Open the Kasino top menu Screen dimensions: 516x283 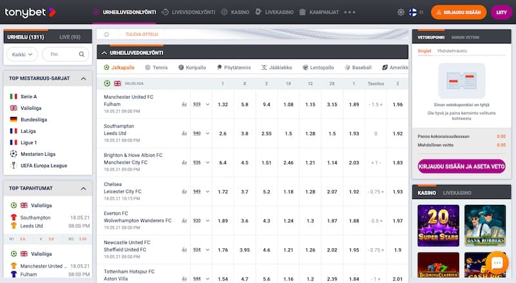point(235,12)
